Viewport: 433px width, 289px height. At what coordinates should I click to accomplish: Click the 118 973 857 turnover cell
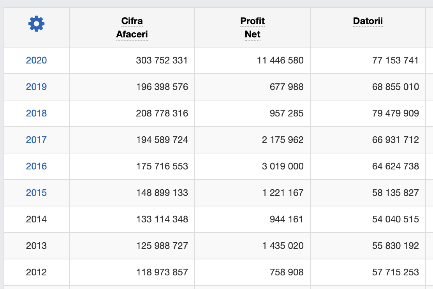pos(162,272)
